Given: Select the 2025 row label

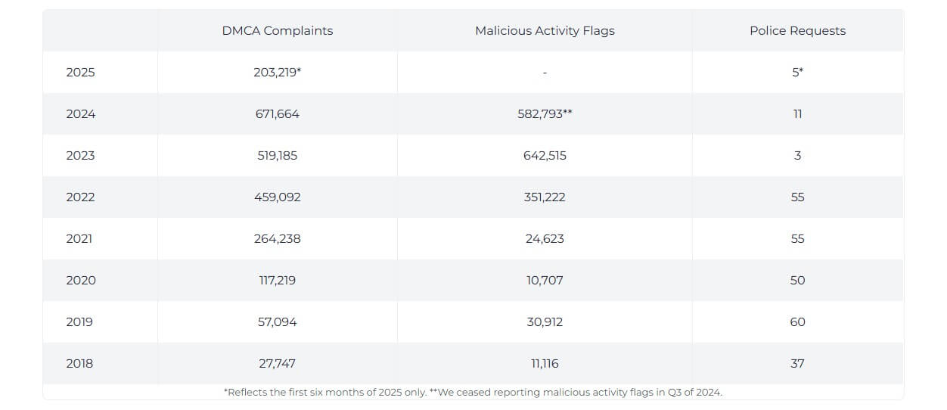Looking at the screenshot, I should tap(80, 73).
